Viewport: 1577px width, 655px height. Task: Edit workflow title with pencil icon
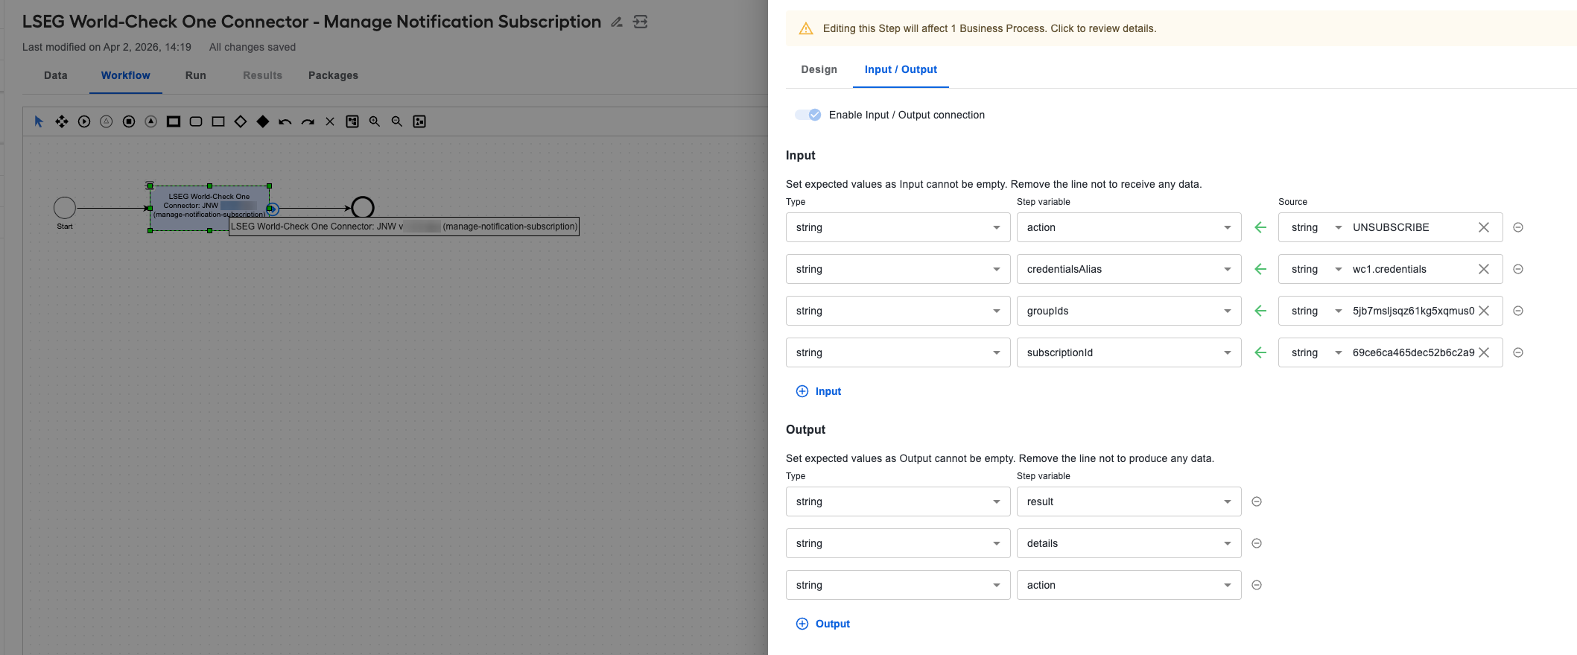click(x=617, y=22)
